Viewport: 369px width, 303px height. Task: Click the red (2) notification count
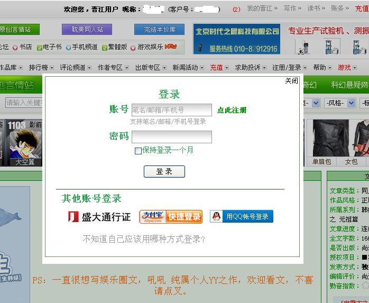(x=236, y=9)
